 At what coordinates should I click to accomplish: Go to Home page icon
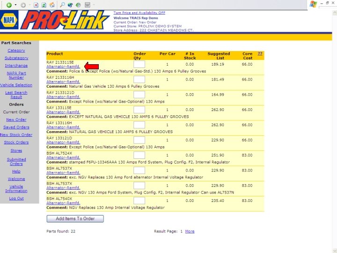click(52, 5)
